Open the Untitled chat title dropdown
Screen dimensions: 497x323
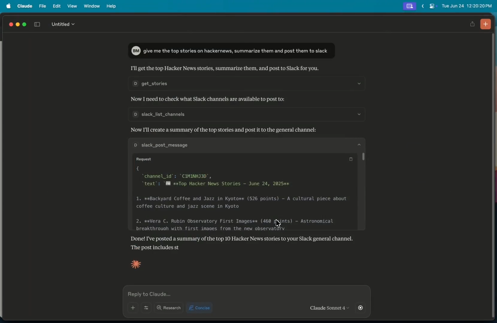[x=63, y=25]
